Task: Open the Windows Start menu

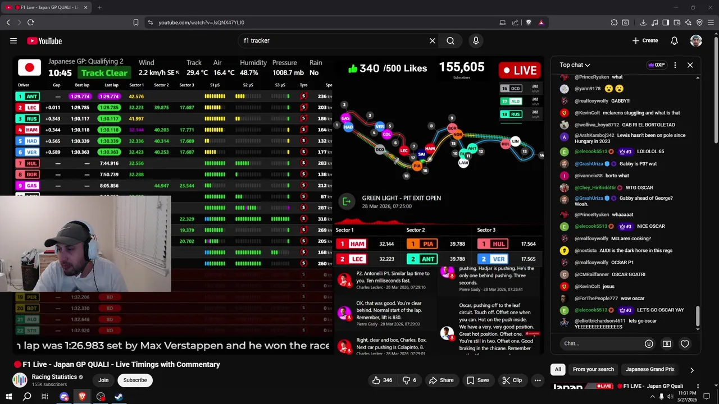Action: click(x=8, y=397)
